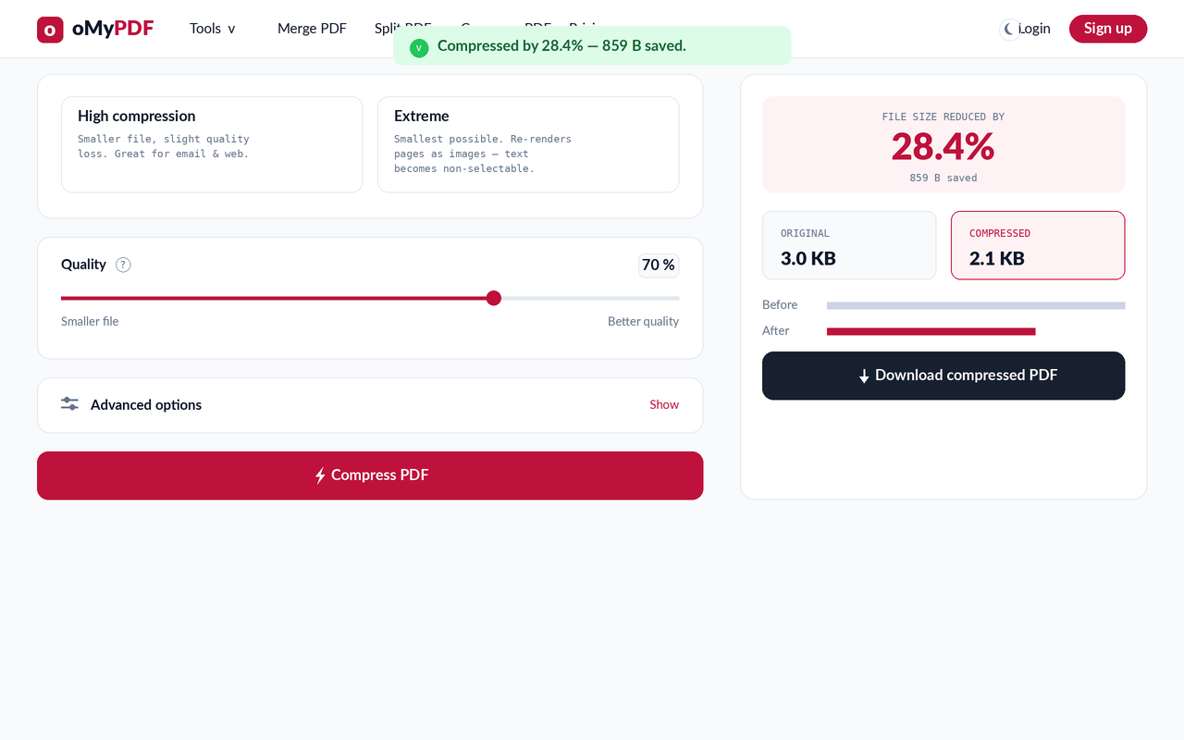
Task: Select the High compression preset
Action: [x=212, y=144]
